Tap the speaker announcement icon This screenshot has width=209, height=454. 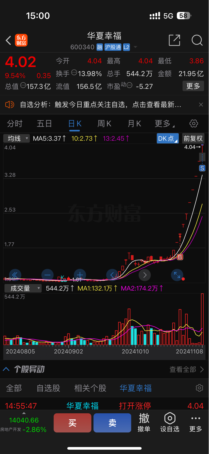[x=10, y=104]
